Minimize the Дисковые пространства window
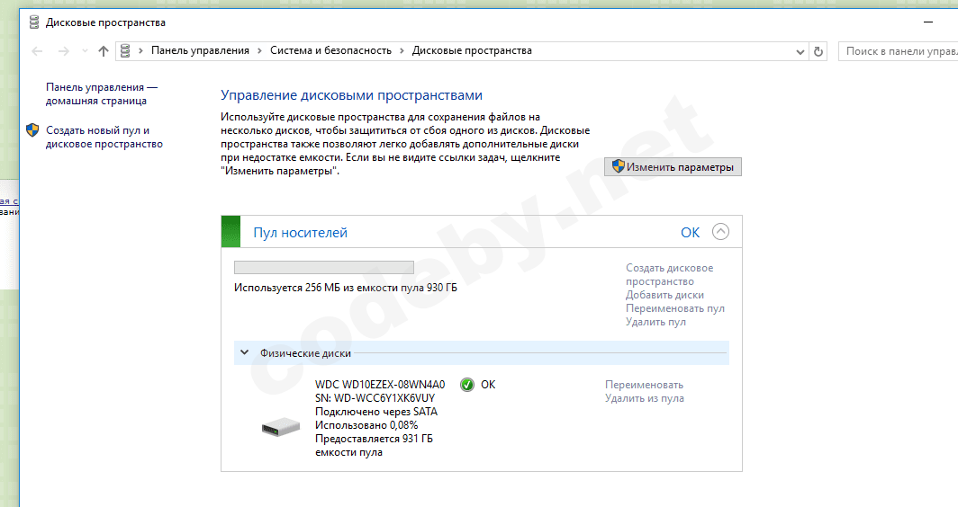The width and height of the screenshot is (958, 507). click(x=928, y=22)
